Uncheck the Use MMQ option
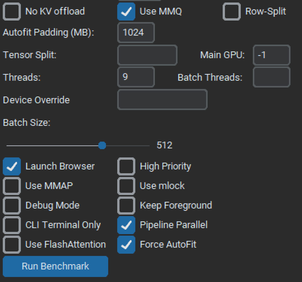 pyautogui.click(x=126, y=12)
